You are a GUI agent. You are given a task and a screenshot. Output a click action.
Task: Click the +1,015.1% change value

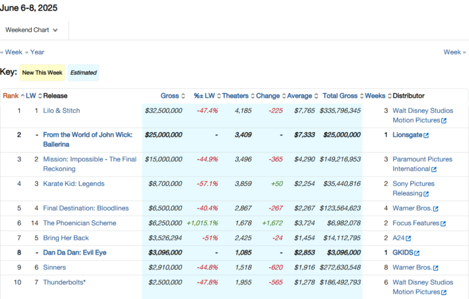[x=202, y=223]
